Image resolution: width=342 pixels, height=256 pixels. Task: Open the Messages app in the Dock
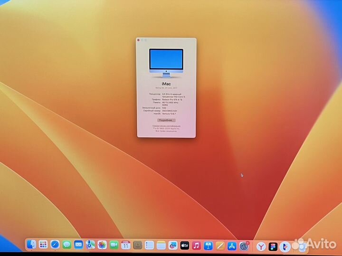point(67,245)
